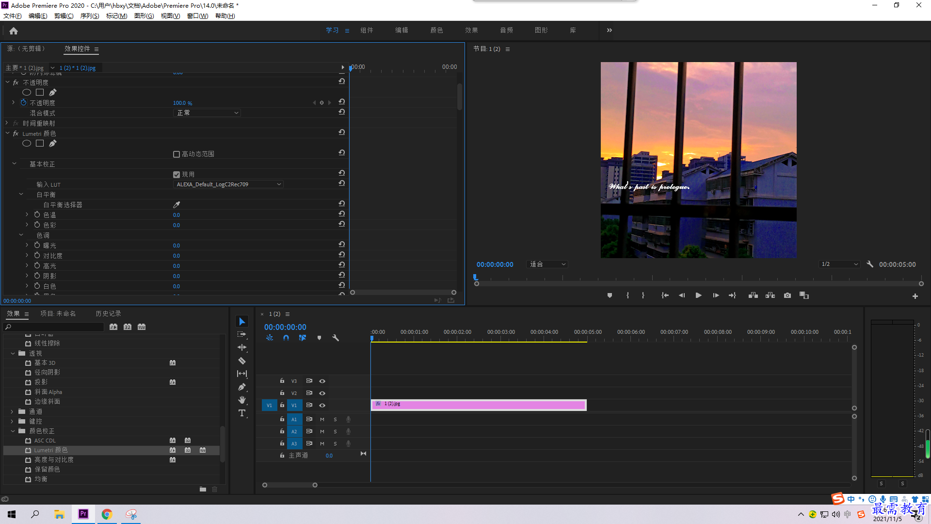The image size is (931, 524).
Task: Select Lumetri 颜色 effect in list
Action: [x=112, y=450]
